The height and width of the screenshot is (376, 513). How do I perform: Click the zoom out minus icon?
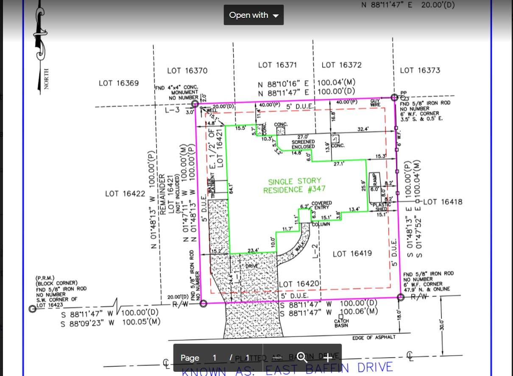(x=276, y=358)
